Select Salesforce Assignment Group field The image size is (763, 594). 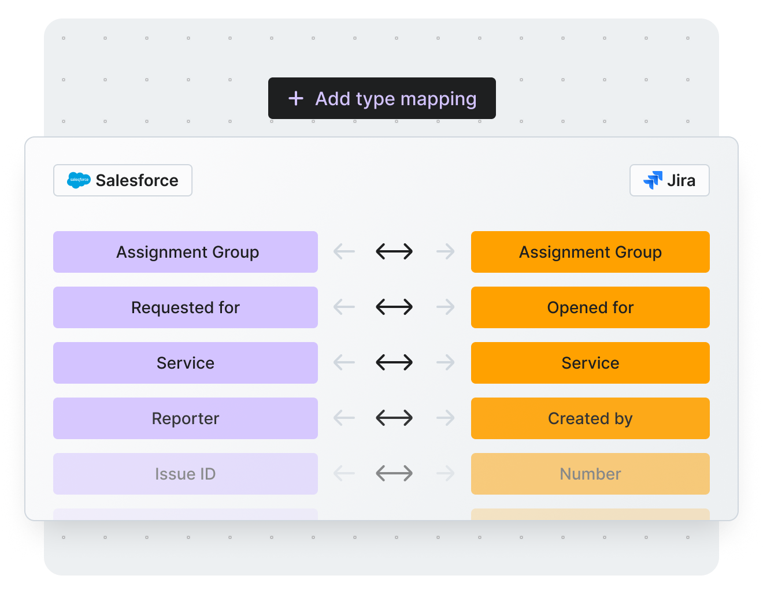186,252
